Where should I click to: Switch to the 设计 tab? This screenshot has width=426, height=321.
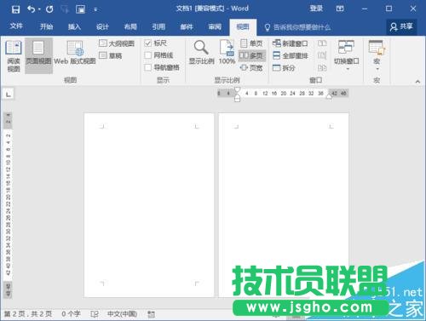102,26
